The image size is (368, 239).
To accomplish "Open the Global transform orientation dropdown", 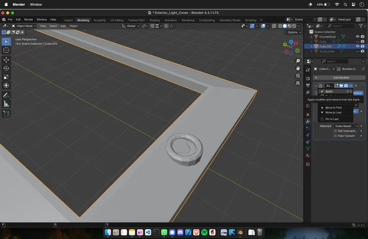I will click(x=131, y=26).
